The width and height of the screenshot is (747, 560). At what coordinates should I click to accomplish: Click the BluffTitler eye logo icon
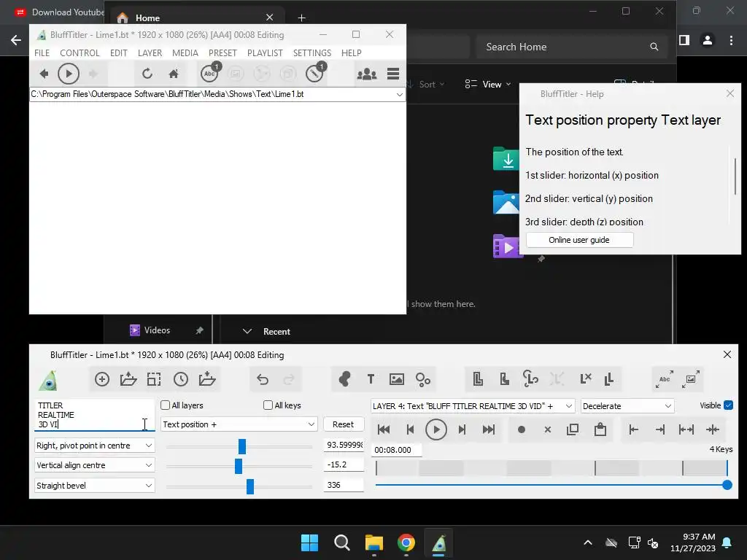[49, 380]
